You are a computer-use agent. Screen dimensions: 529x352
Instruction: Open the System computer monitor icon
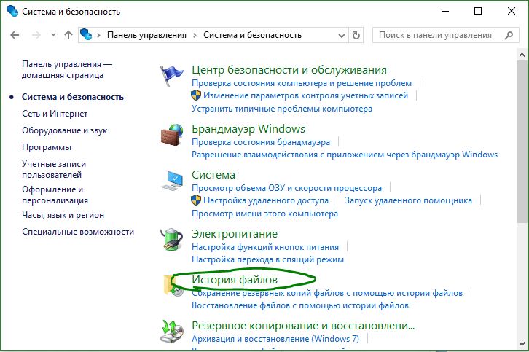172,181
